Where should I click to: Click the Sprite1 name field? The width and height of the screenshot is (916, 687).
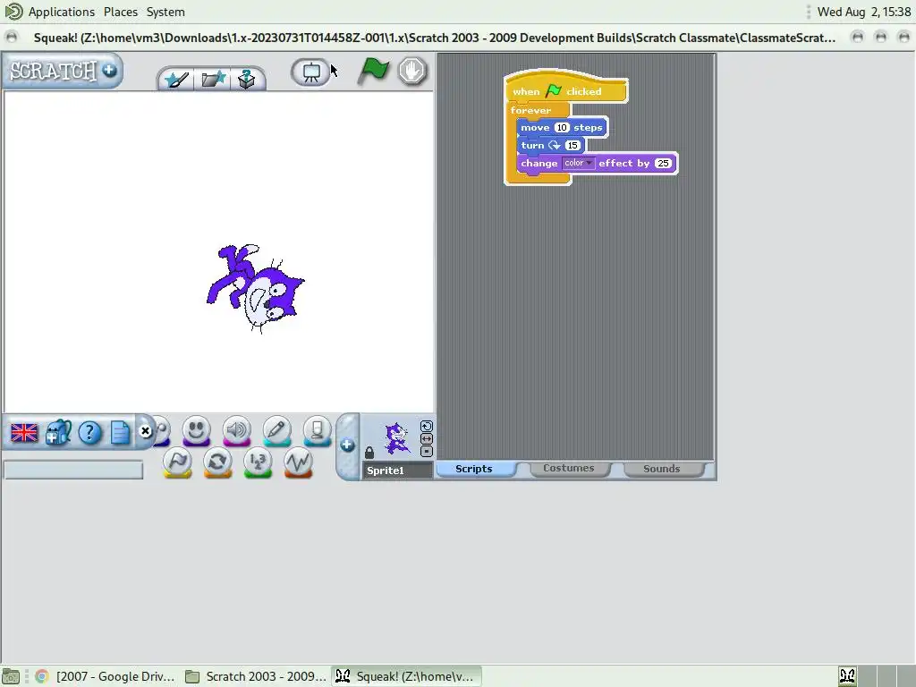(x=397, y=471)
